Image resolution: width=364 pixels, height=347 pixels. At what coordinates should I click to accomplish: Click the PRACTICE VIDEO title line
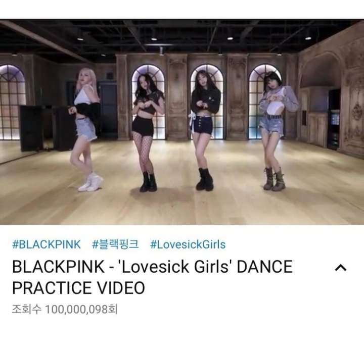click(x=78, y=288)
